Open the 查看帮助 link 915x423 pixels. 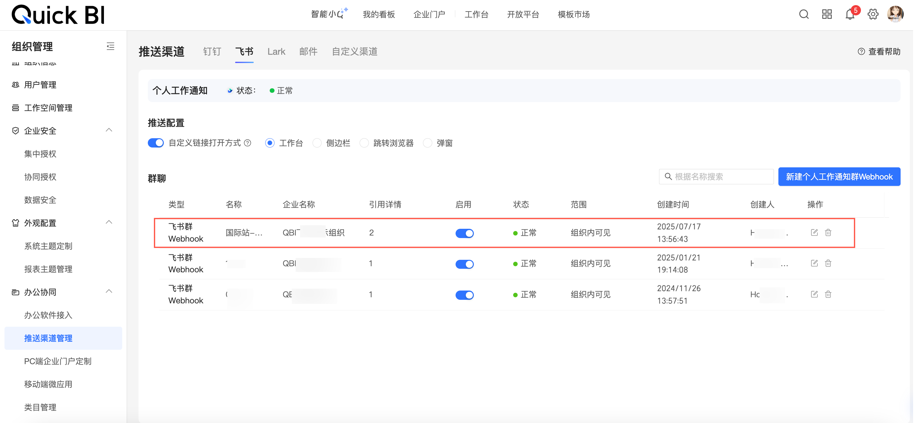coord(879,52)
